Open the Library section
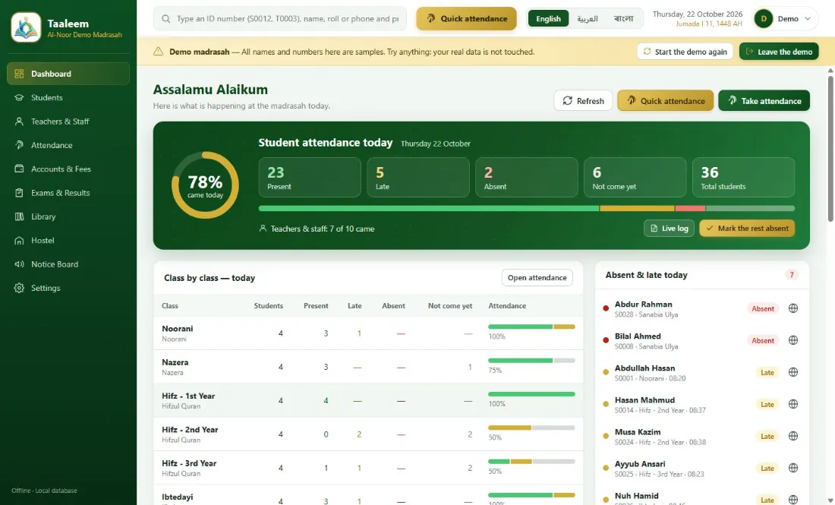835x505 pixels. pyautogui.click(x=68, y=216)
